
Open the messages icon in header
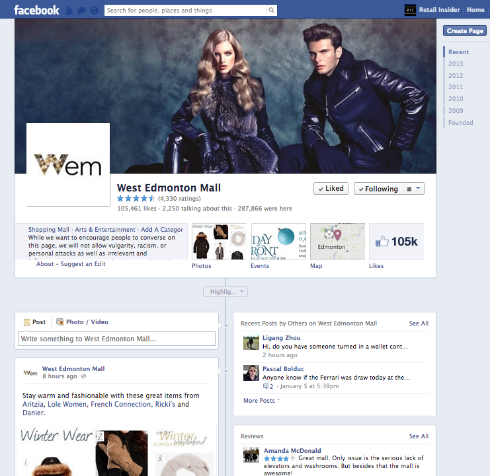pyautogui.click(x=81, y=11)
